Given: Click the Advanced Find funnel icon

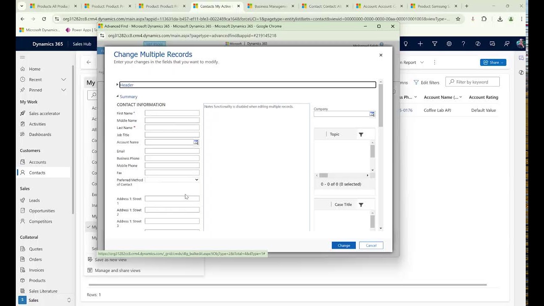Looking at the screenshot, I should click(435, 44).
